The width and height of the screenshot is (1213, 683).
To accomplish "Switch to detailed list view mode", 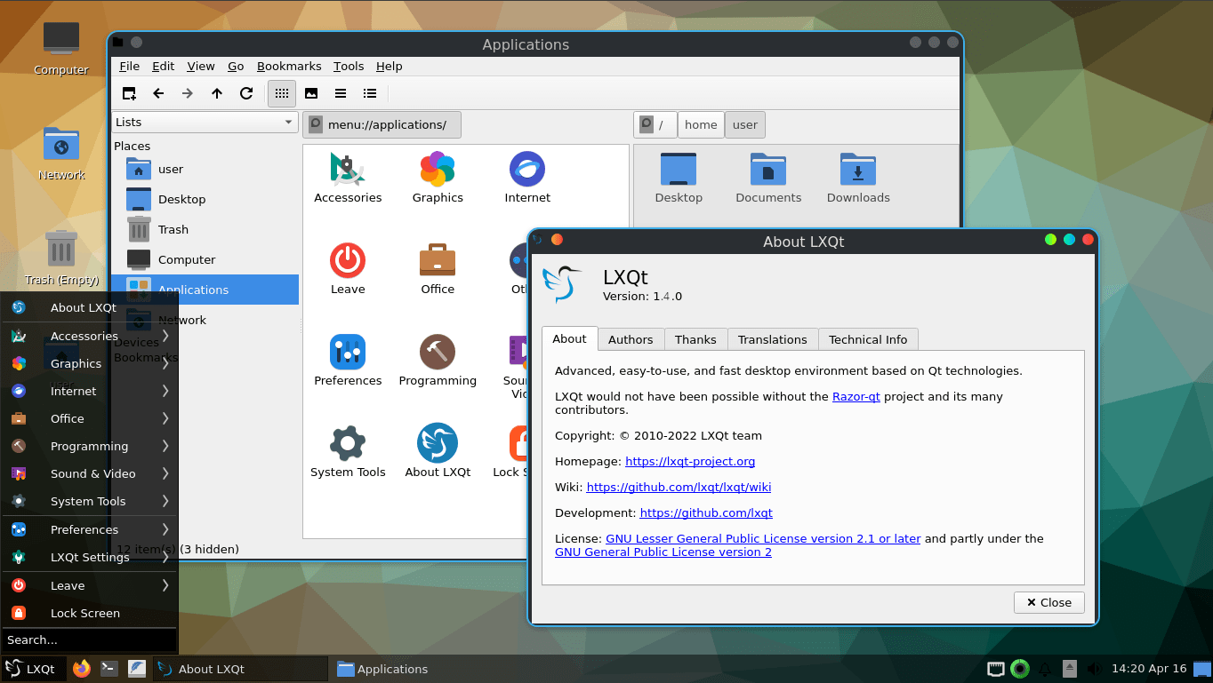I will click(370, 93).
